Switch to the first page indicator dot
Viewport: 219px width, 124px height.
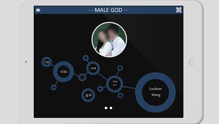(106, 108)
